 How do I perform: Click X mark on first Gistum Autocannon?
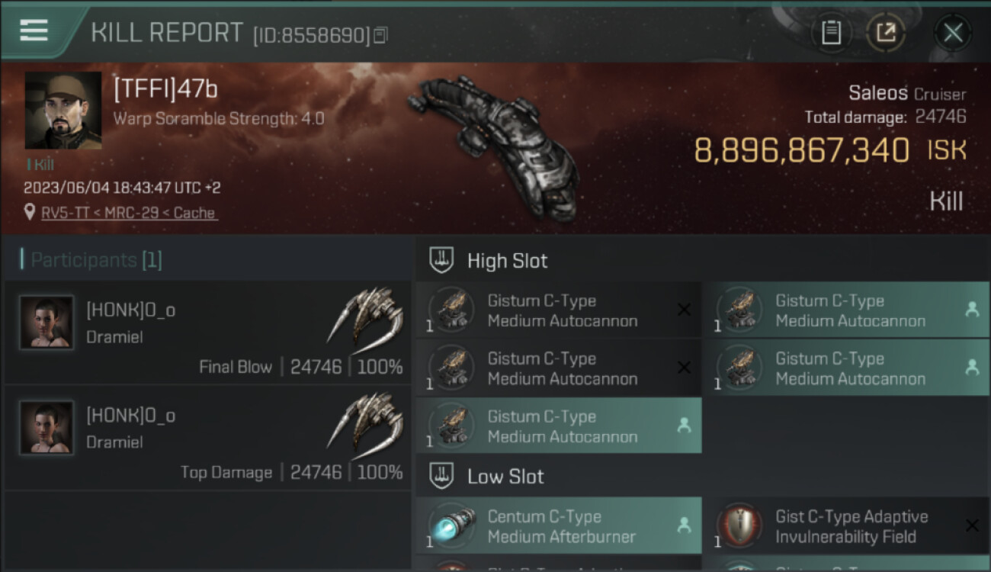[684, 310]
